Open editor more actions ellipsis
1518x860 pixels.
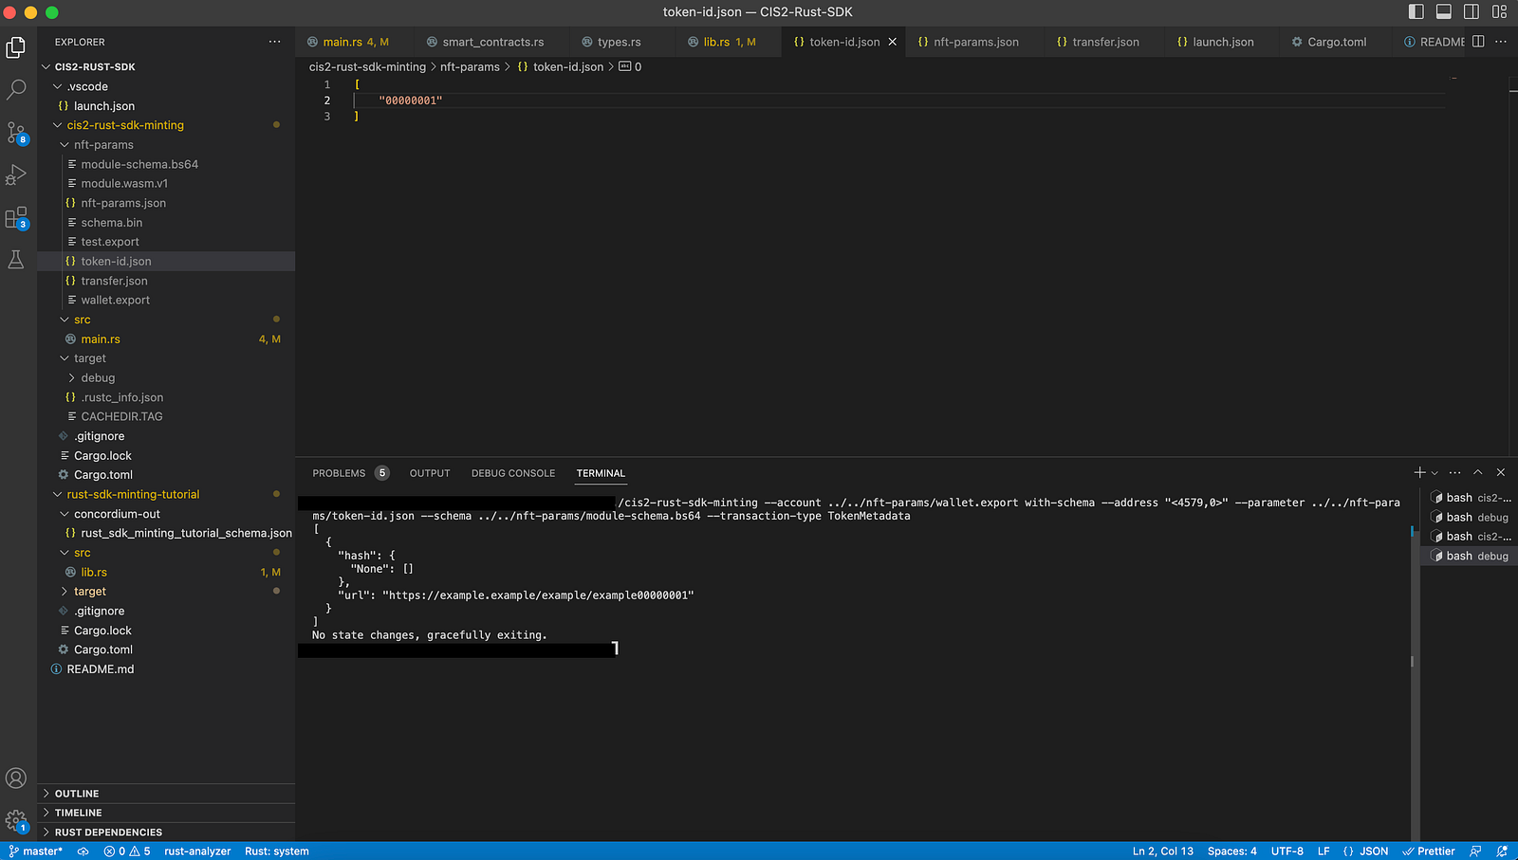click(x=1501, y=42)
